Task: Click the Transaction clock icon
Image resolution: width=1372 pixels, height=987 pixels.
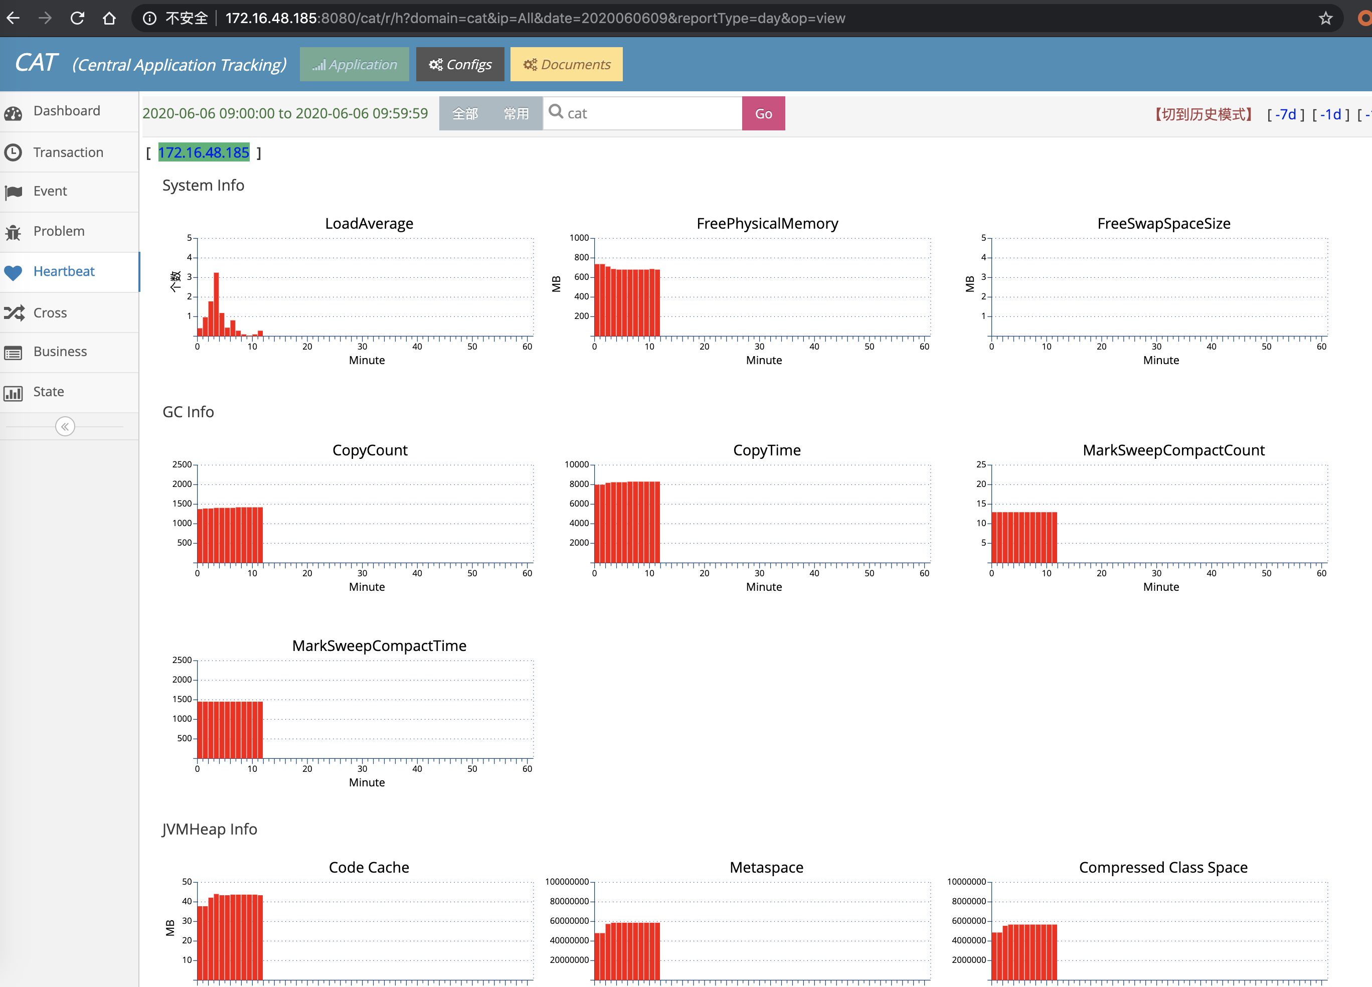Action: click(14, 152)
